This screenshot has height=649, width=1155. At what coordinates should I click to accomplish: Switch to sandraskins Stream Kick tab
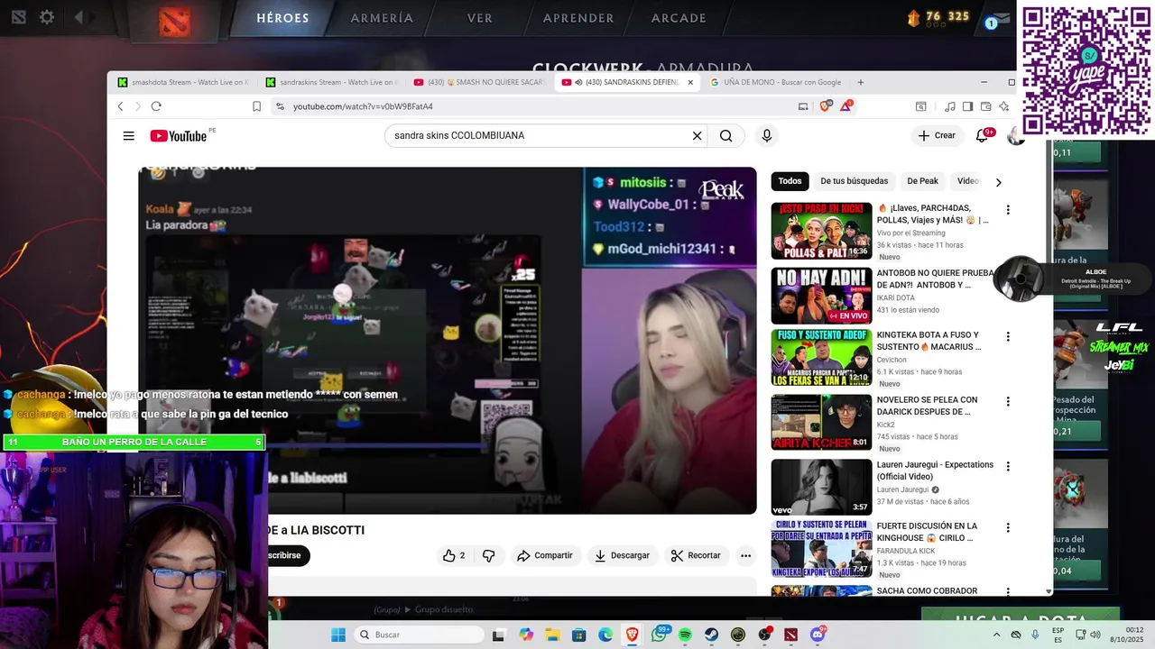(x=331, y=82)
